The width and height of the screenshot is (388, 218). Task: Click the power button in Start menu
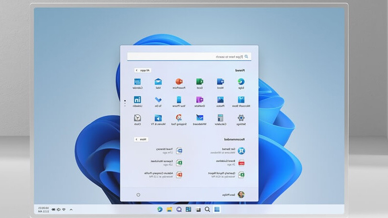(x=138, y=195)
